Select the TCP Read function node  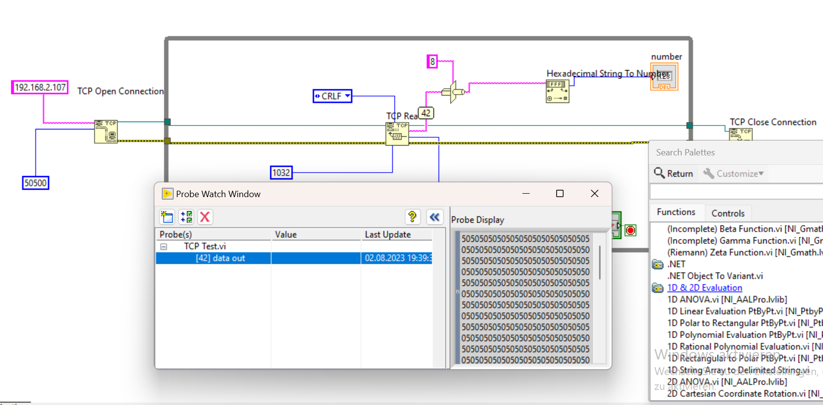click(x=397, y=134)
